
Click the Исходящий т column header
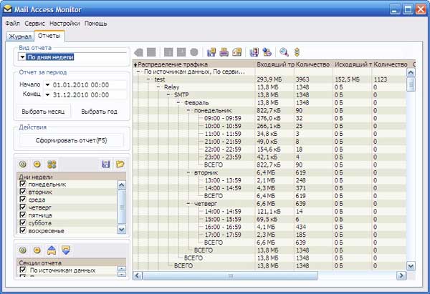(x=353, y=64)
